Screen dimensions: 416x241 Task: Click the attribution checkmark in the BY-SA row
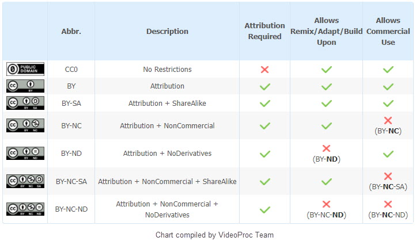pos(264,104)
